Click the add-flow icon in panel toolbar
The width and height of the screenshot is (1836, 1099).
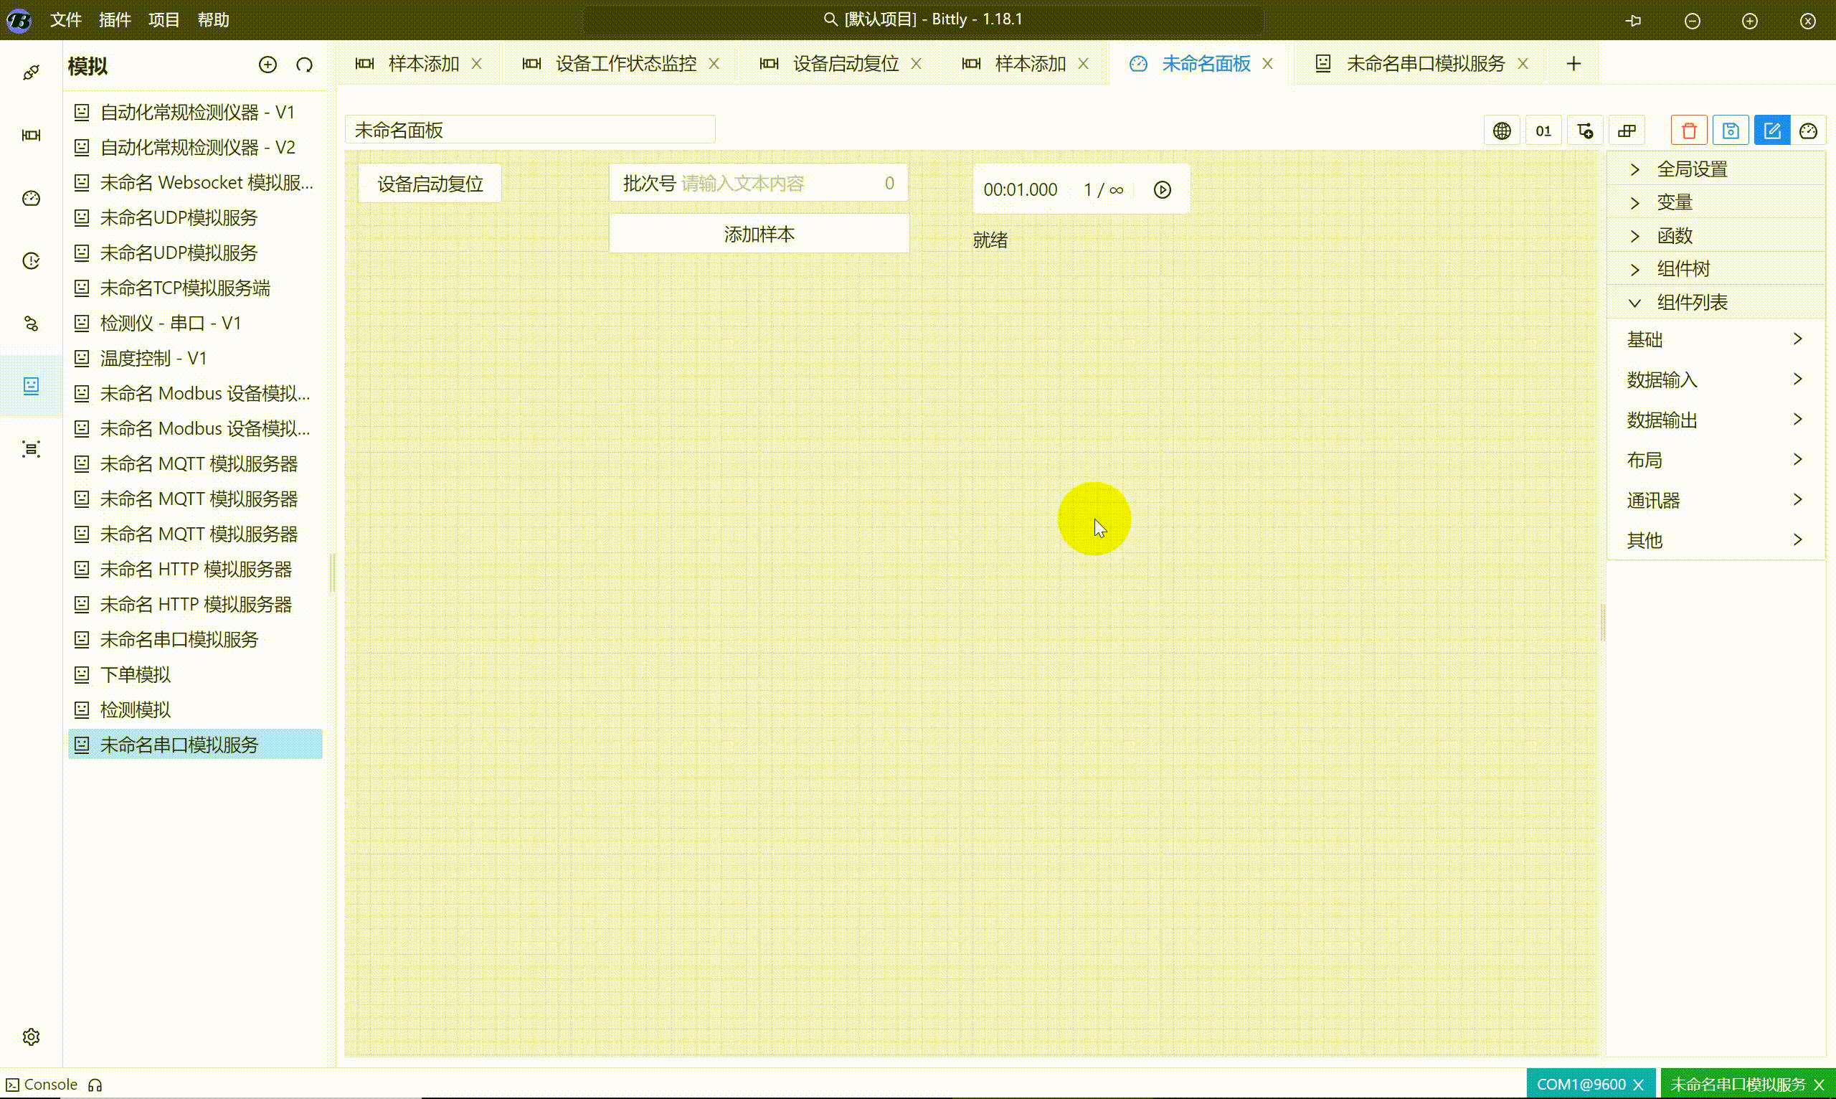pyautogui.click(x=1585, y=131)
